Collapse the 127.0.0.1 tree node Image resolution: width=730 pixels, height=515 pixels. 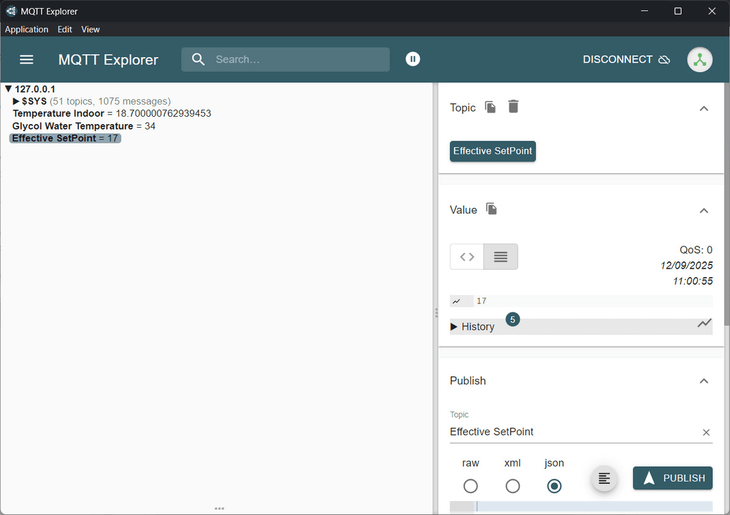click(9, 89)
